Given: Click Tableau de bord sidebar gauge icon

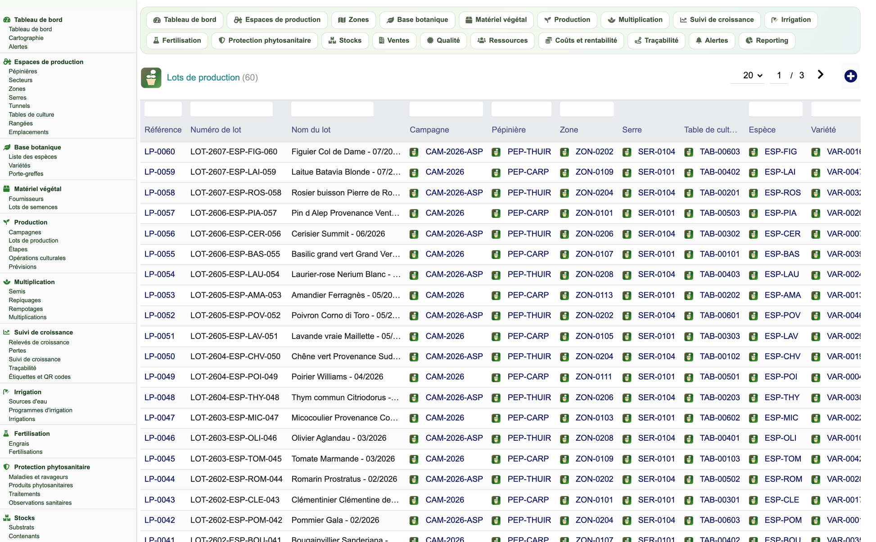Looking at the screenshot, I should point(7,20).
